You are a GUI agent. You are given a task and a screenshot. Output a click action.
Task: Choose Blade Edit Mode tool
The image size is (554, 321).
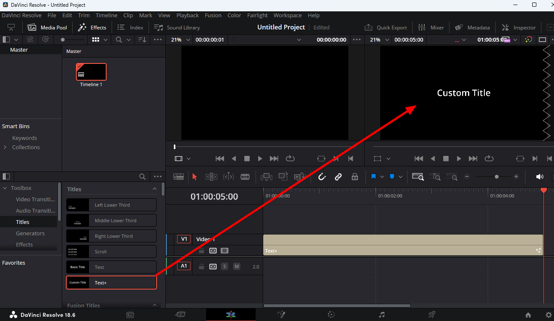click(245, 177)
